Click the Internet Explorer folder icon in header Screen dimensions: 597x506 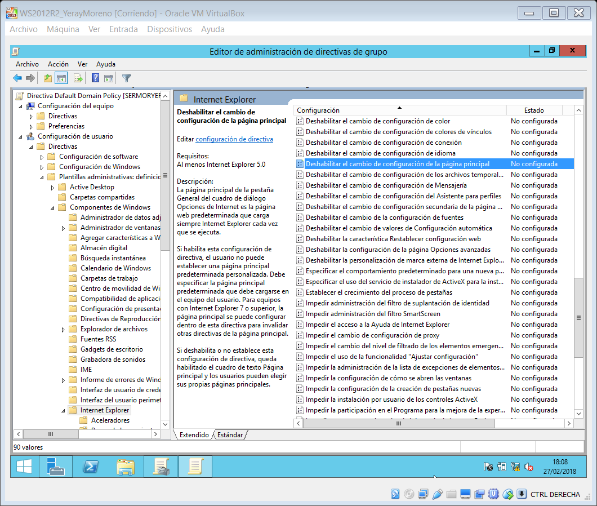[184, 98]
